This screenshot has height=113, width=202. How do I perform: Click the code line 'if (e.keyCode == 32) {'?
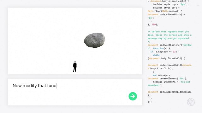click(165, 52)
